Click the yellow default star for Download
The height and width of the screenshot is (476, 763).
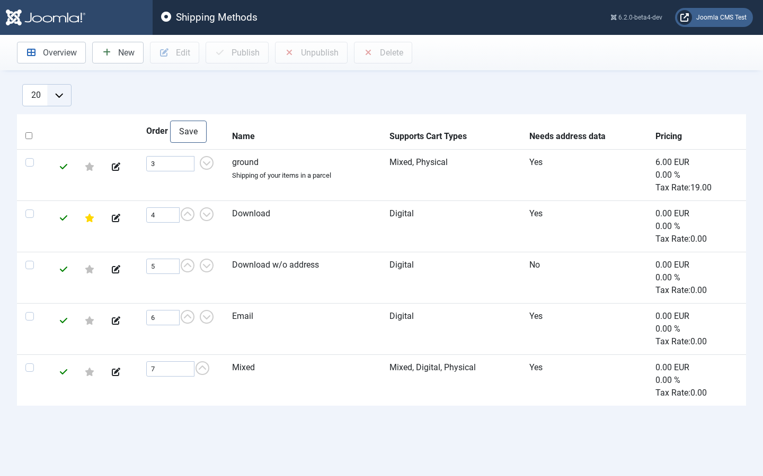coord(90,218)
